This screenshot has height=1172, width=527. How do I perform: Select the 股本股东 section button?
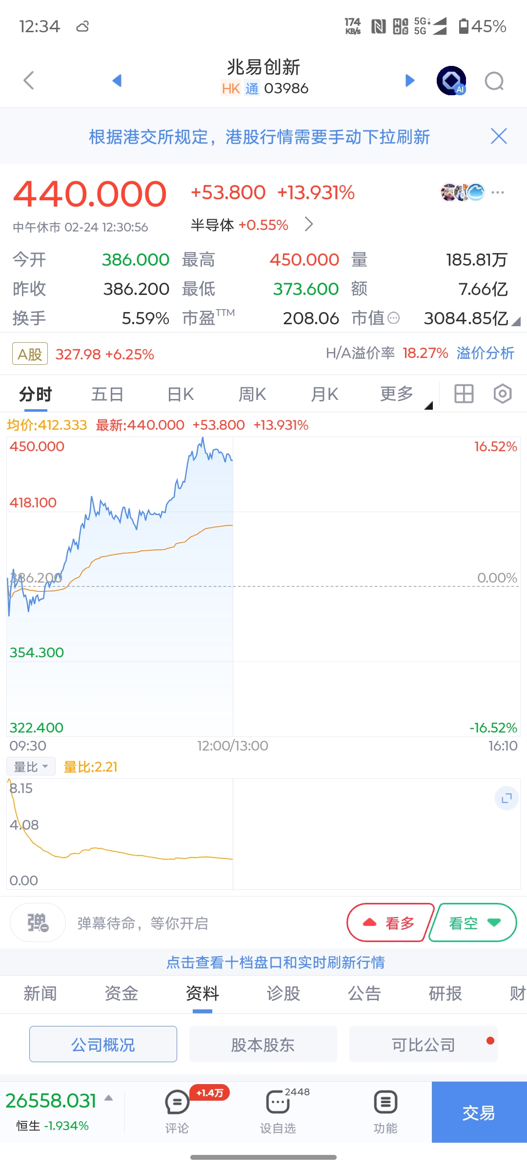click(x=263, y=1045)
